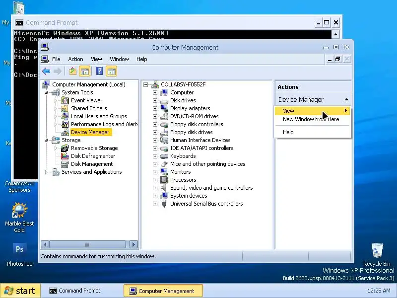Collapse the System Tools tree node
The image size is (397, 298).
(46, 93)
